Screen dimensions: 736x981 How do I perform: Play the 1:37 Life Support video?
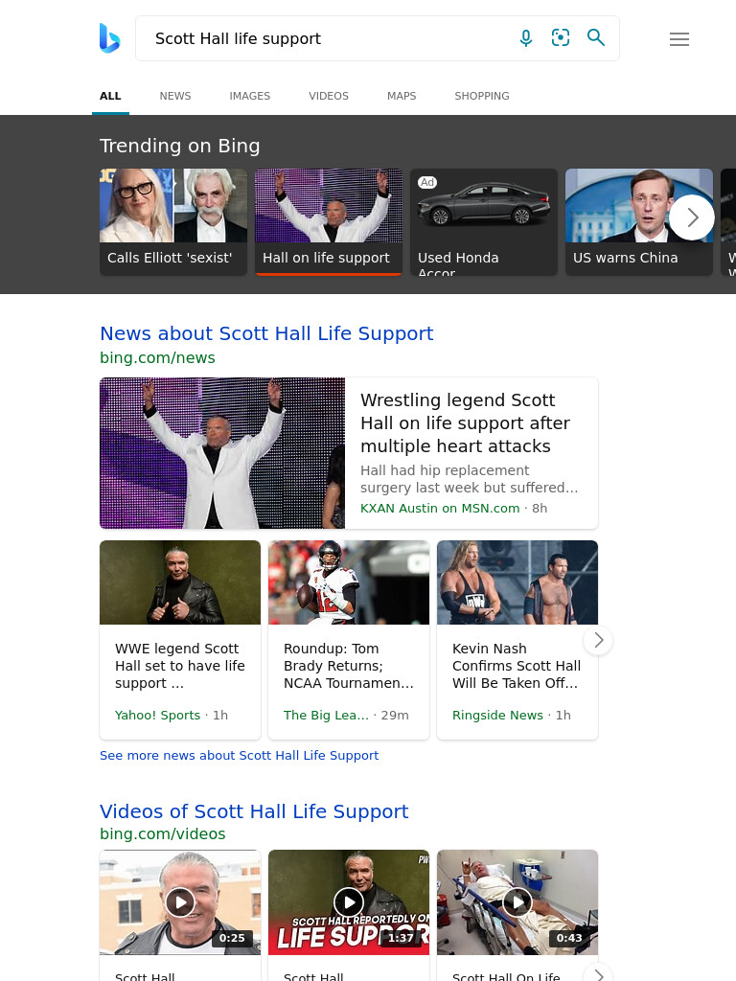point(349,902)
